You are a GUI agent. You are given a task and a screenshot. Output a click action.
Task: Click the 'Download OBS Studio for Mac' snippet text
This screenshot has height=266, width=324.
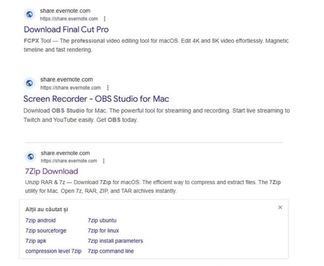pos(157,115)
